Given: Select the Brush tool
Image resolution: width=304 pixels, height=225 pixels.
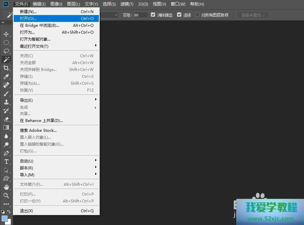Looking at the screenshot, I should click(6, 94).
